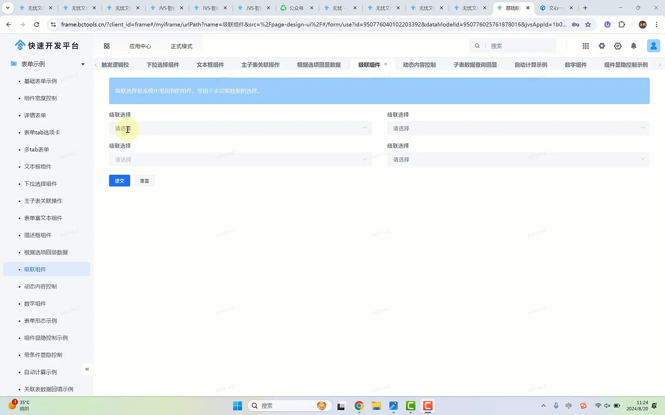The height and width of the screenshot is (415, 665).
Task: Open 表单富文本组件 in sidebar
Action: 43,218
